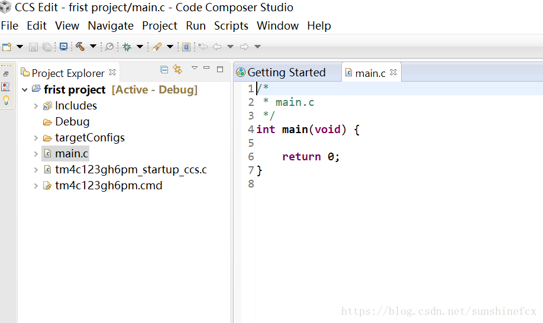Click the magnifier search toolbar icon
This screenshot has height=323, width=543.
coord(109,46)
